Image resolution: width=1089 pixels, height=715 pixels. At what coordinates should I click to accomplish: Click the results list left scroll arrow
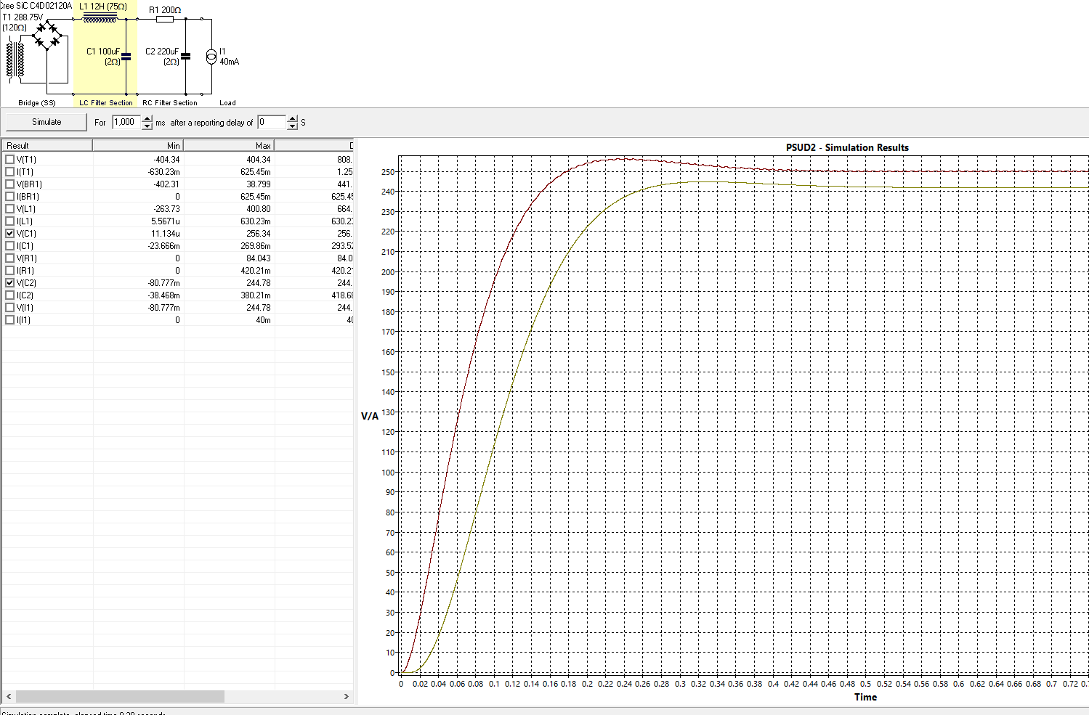[x=9, y=697]
